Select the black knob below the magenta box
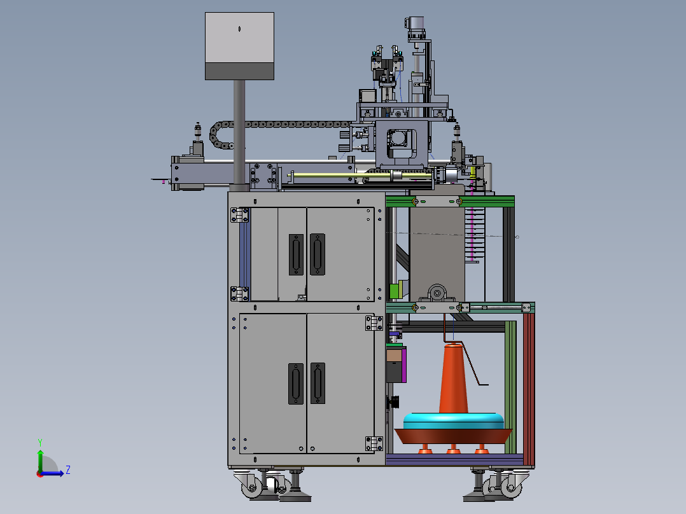The height and width of the screenshot is (514, 686). [394, 402]
